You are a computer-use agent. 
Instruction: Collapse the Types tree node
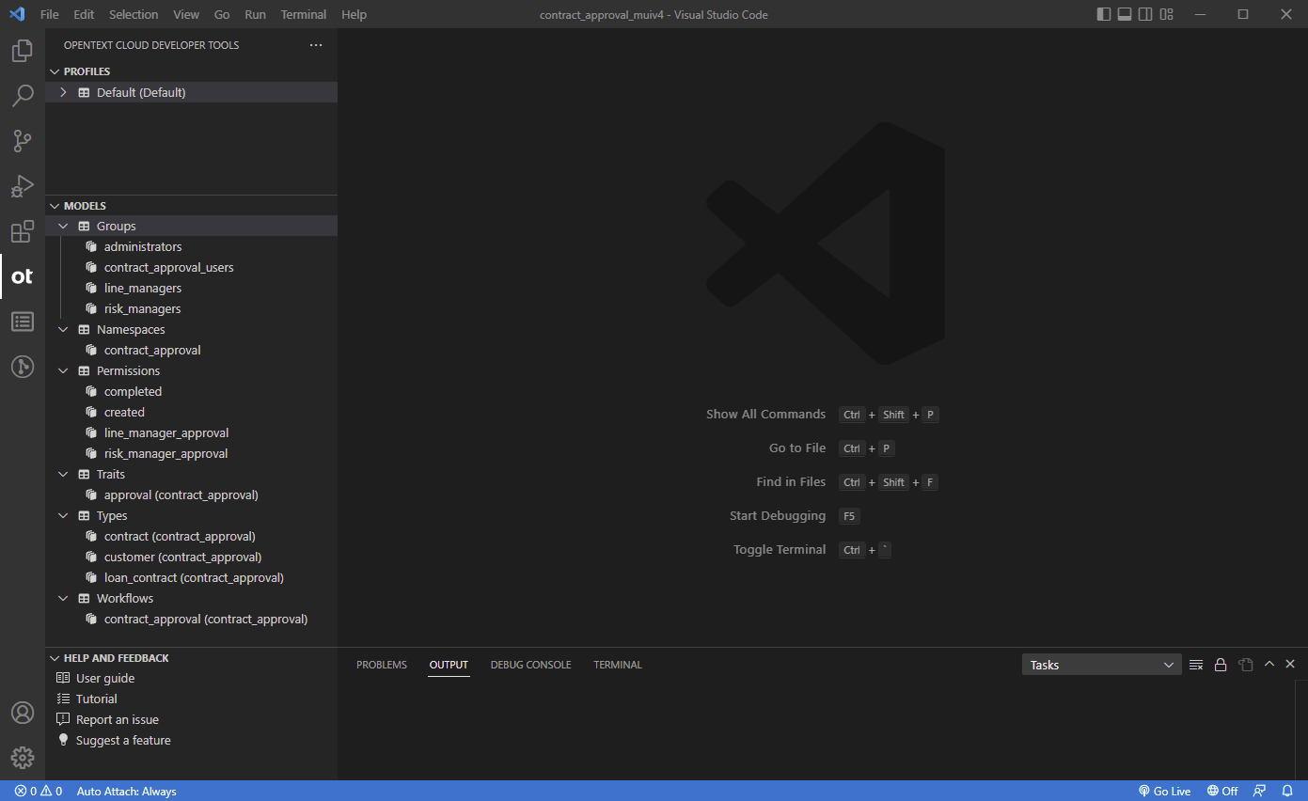[x=63, y=515]
